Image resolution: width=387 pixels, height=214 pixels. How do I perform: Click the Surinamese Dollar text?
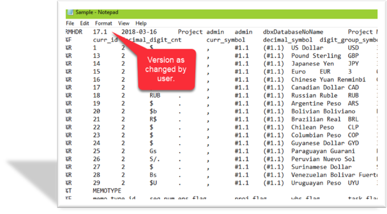[322, 167]
